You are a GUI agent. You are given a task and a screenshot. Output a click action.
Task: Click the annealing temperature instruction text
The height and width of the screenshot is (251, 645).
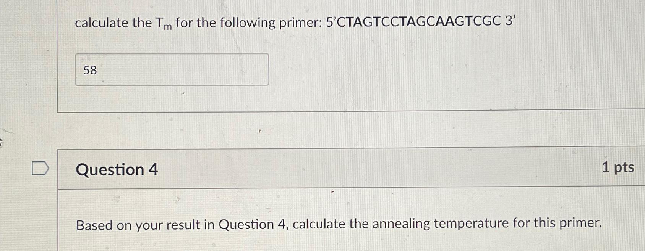[x=339, y=224]
